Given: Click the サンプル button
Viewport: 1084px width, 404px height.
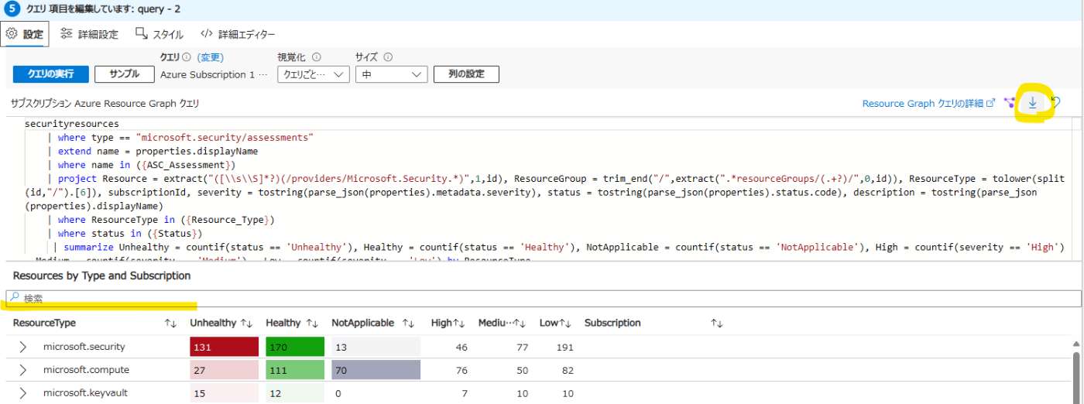Looking at the screenshot, I should click(x=125, y=74).
